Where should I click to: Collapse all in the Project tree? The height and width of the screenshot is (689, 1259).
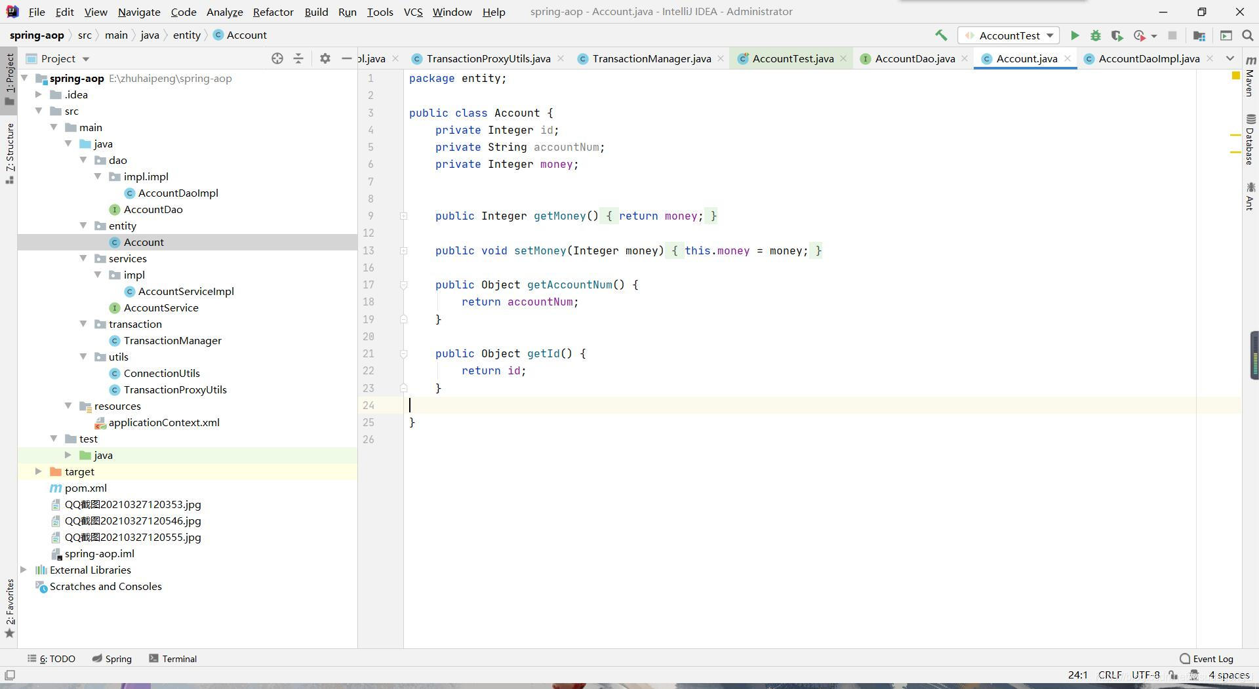point(298,58)
